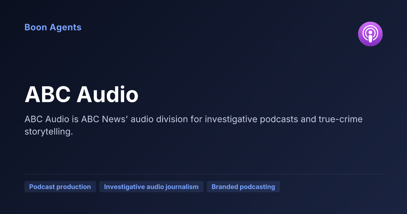
Task: Select the Branded podcasting tag
Action: pos(243,187)
